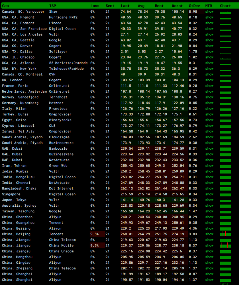Click the Avg column header
This screenshot has height=285, width=239.
coord(141,6)
